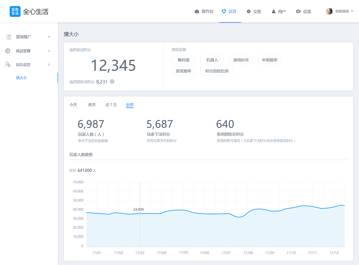
Task: Show the 今天 time range tab
Action: click(x=73, y=105)
